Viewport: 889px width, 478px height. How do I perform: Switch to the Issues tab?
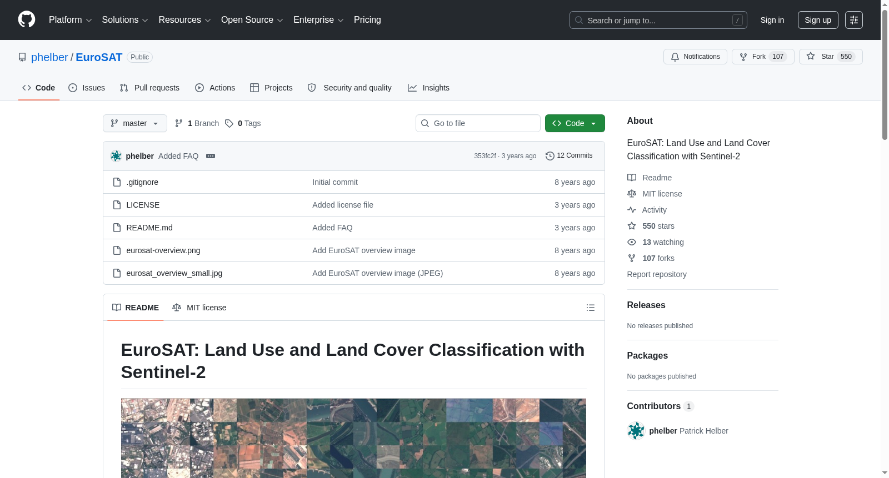[87, 88]
